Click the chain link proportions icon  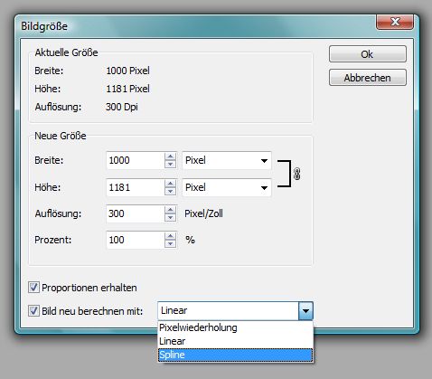coord(296,174)
